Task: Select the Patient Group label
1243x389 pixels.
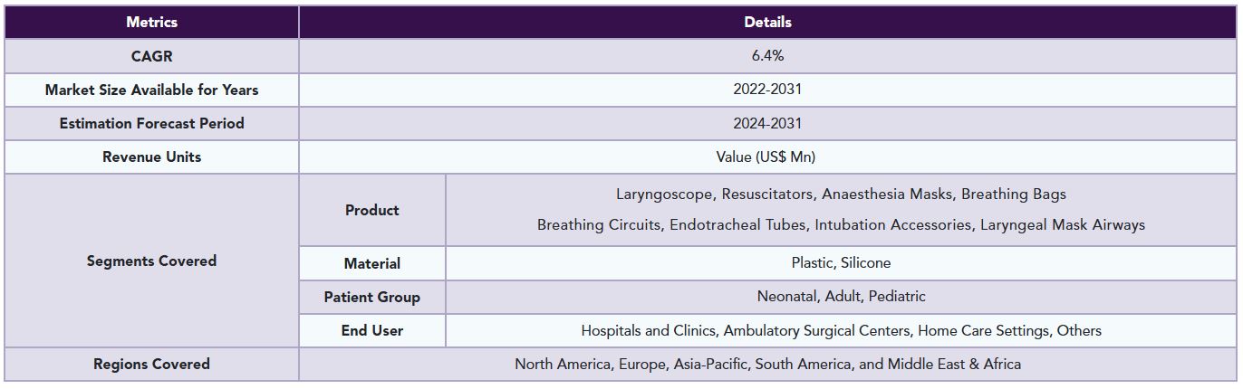Action: (371, 297)
